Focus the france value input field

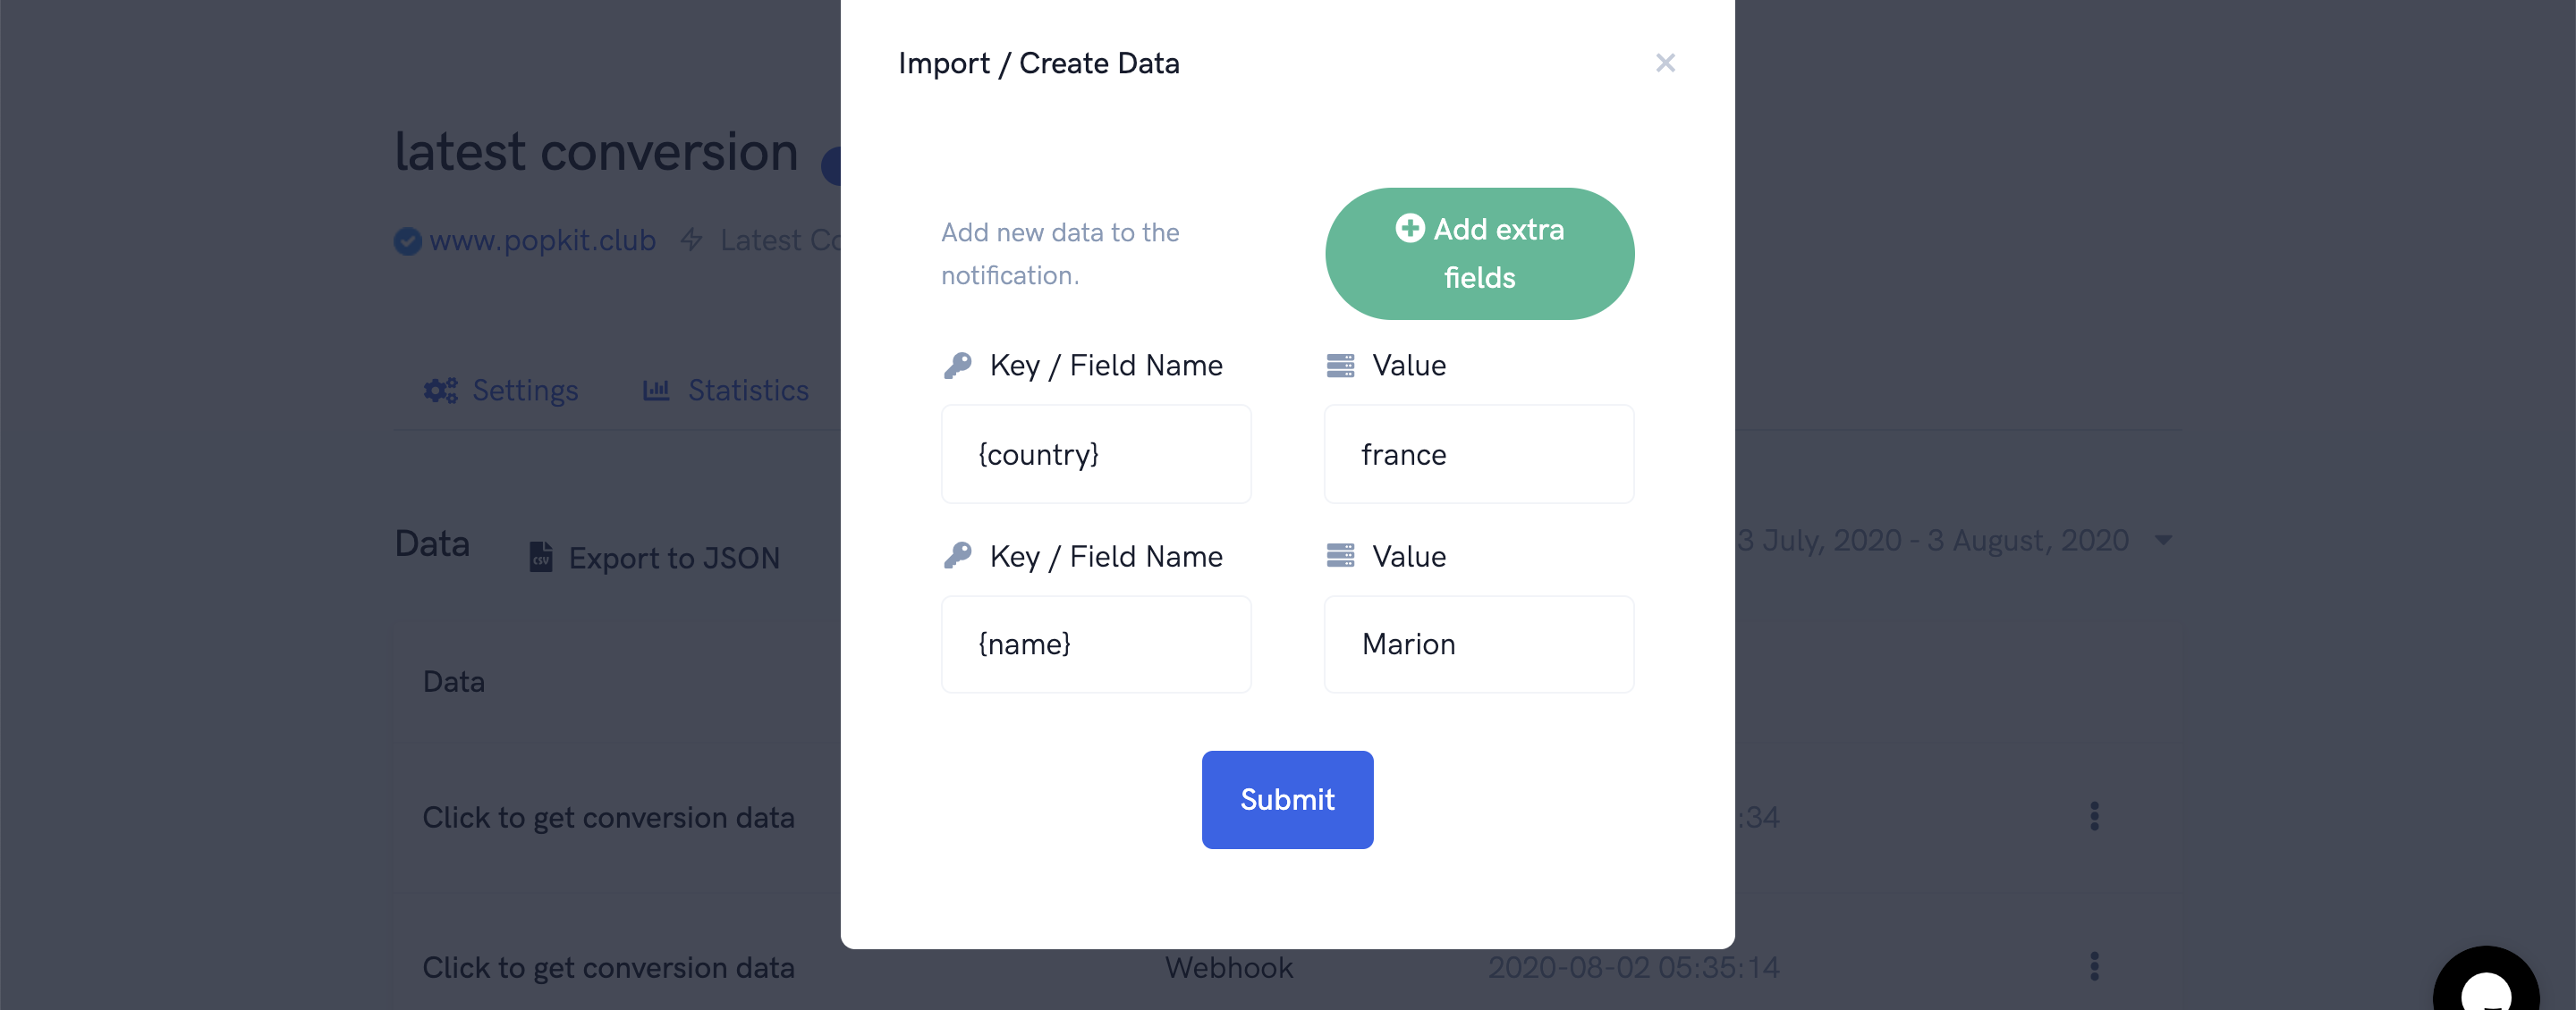click(1479, 455)
